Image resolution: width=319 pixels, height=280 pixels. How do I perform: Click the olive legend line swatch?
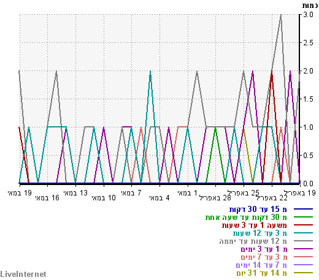coord(303,273)
